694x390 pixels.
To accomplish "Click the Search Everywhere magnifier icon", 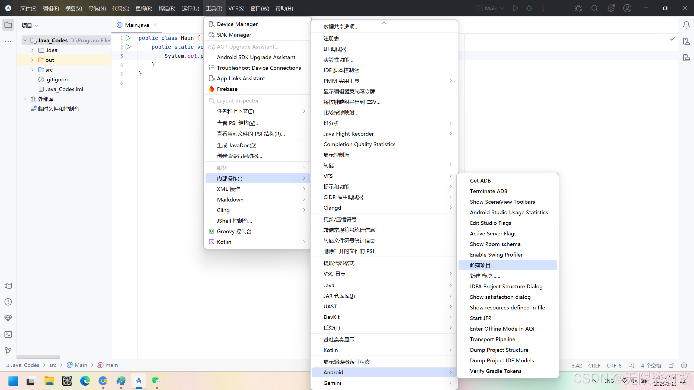I will click(x=594, y=8).
